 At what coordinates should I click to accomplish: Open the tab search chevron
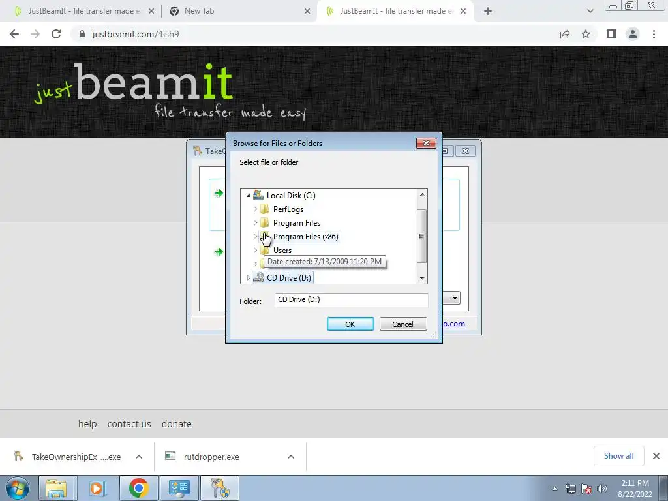[x=590, y=11]
